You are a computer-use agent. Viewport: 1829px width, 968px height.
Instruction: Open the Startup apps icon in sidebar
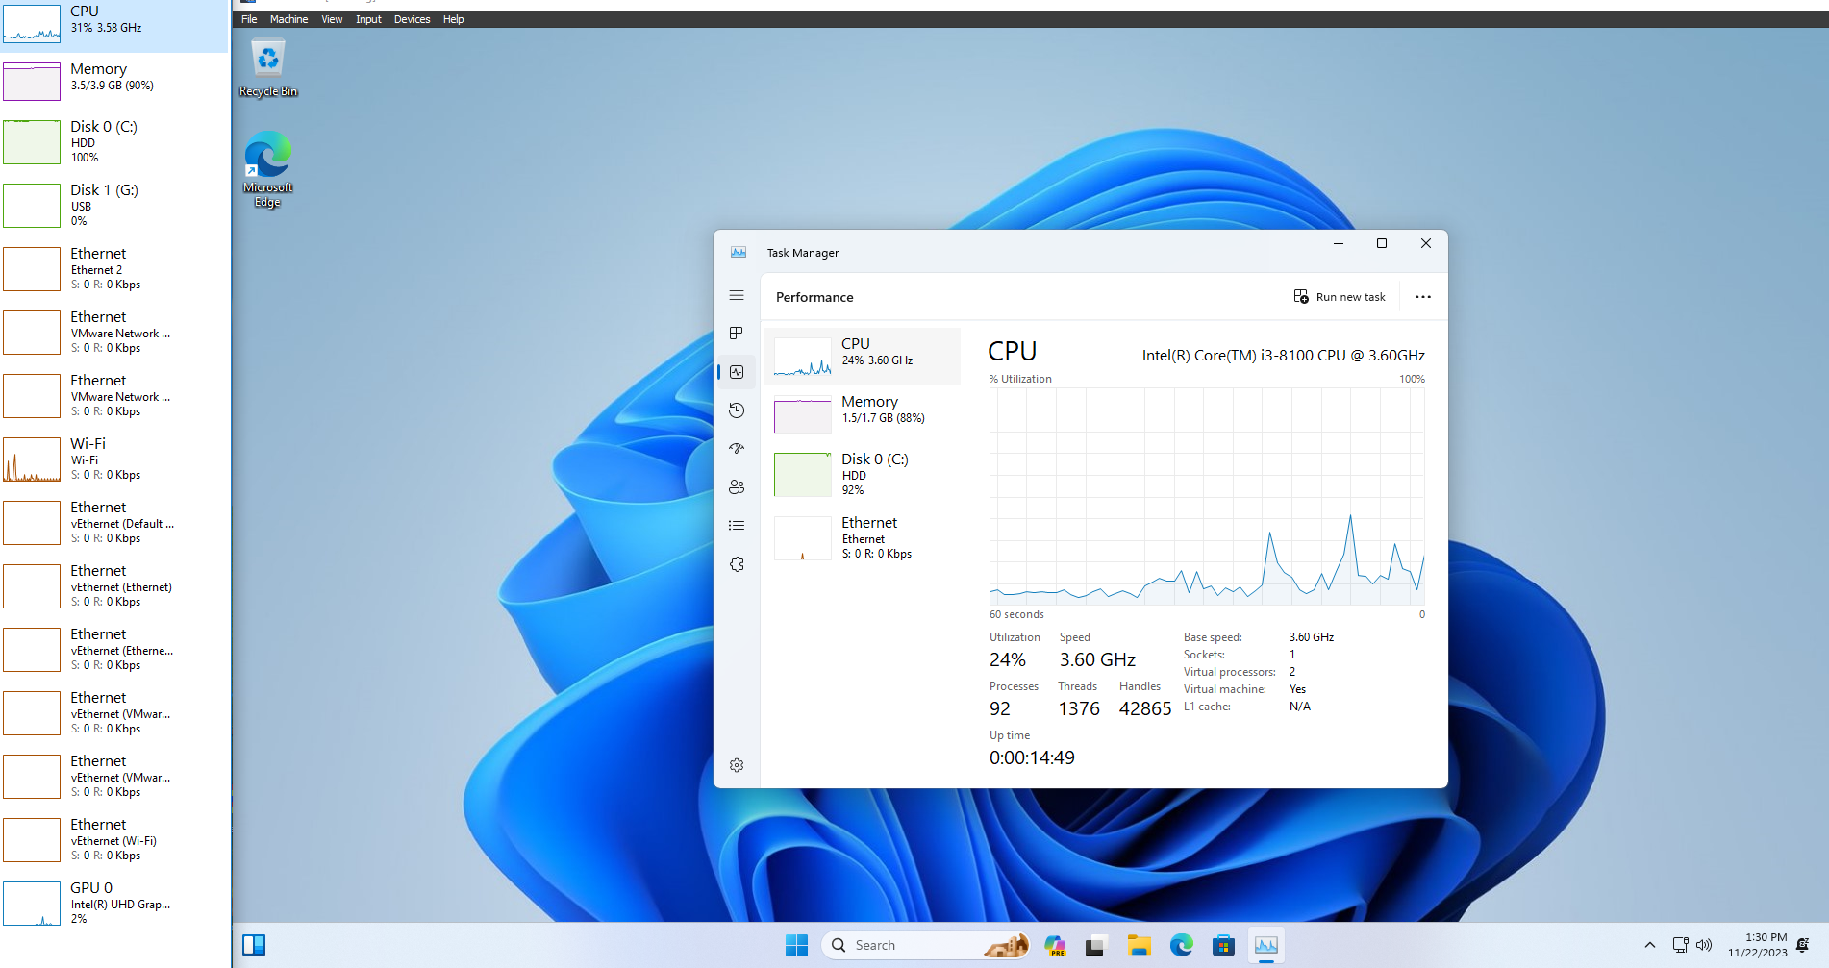[737, 449]
